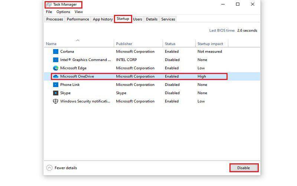This screenshot has width=297, height=186.
Task: Select the Skype entry name
Action: pos(65,93)
